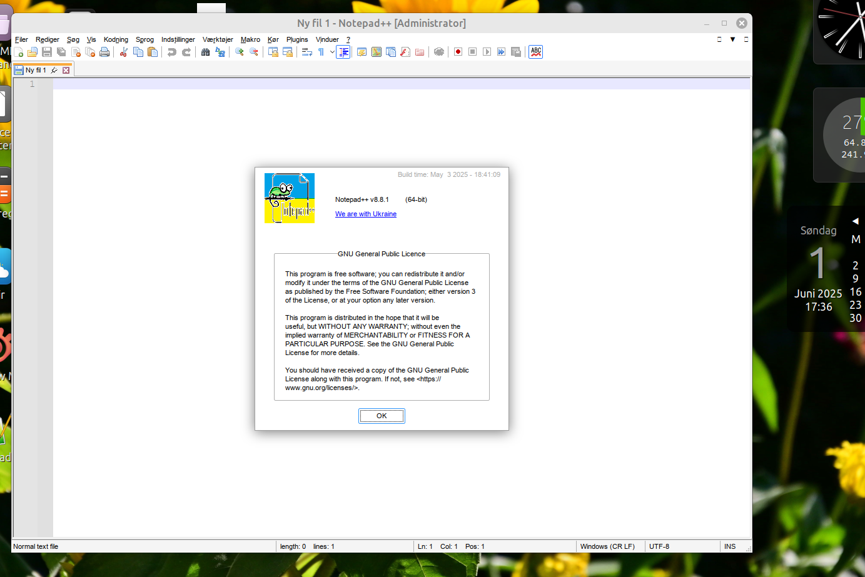The height and width of the screenshot is (577, 865).
Task: Open the Filer menu
Action: pyautogui.click(x=21, y=39)
